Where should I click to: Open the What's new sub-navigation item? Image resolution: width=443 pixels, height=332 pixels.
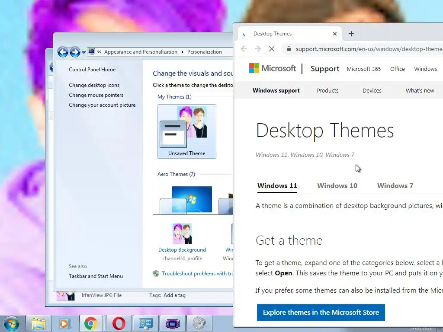click(420, 90)
